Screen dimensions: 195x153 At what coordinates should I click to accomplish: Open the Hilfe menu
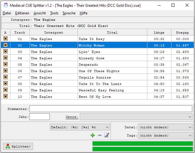(x=84, y=13)
